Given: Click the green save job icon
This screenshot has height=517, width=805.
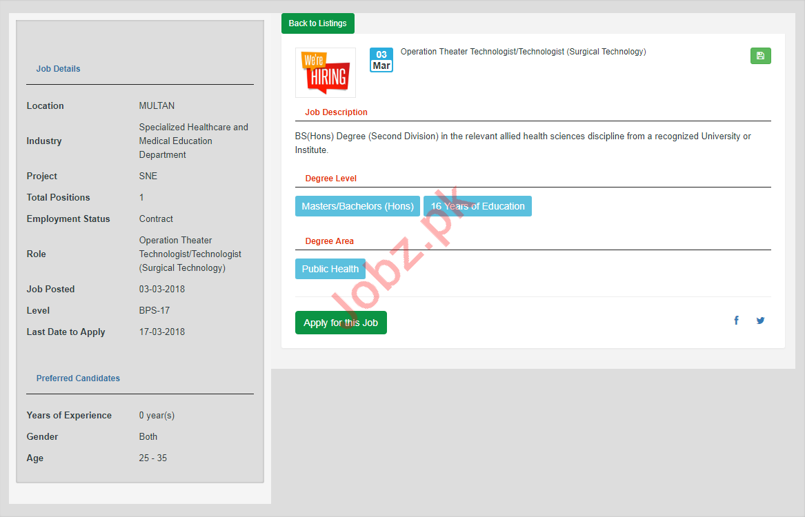Looking at the screenshot, I should [x=760, y=56].
